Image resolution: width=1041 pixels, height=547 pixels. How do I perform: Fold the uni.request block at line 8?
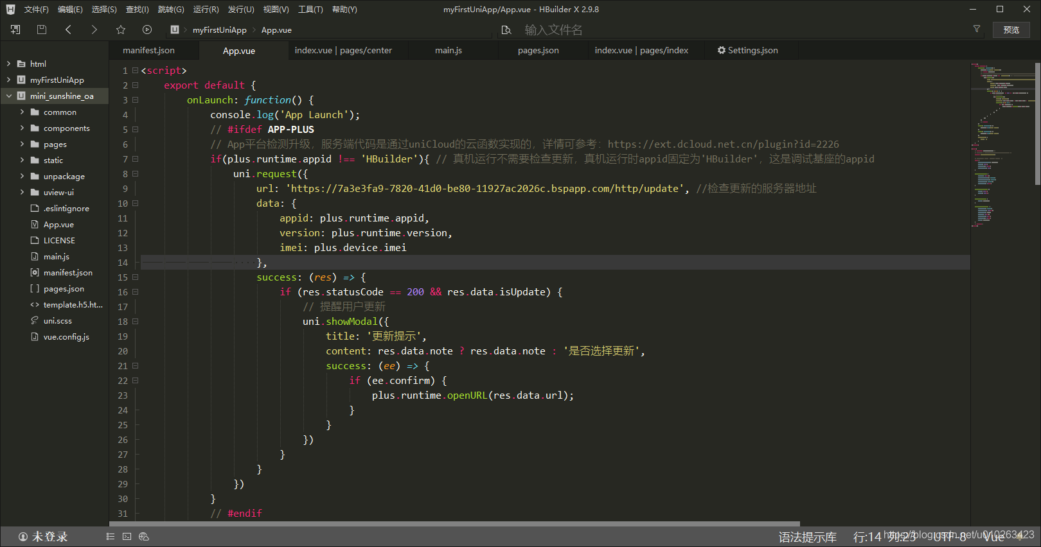[135, 174]
